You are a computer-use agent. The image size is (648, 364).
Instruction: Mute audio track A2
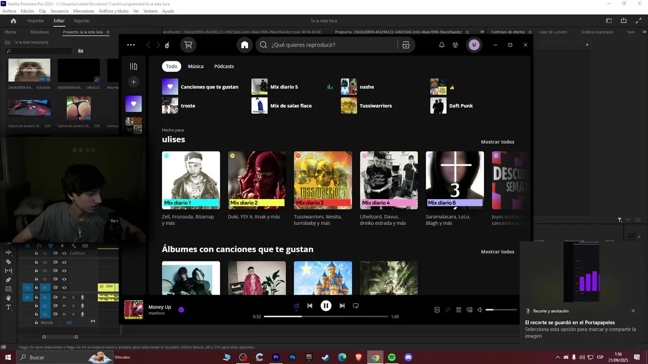pyautogui.click(x=64, y=306)
